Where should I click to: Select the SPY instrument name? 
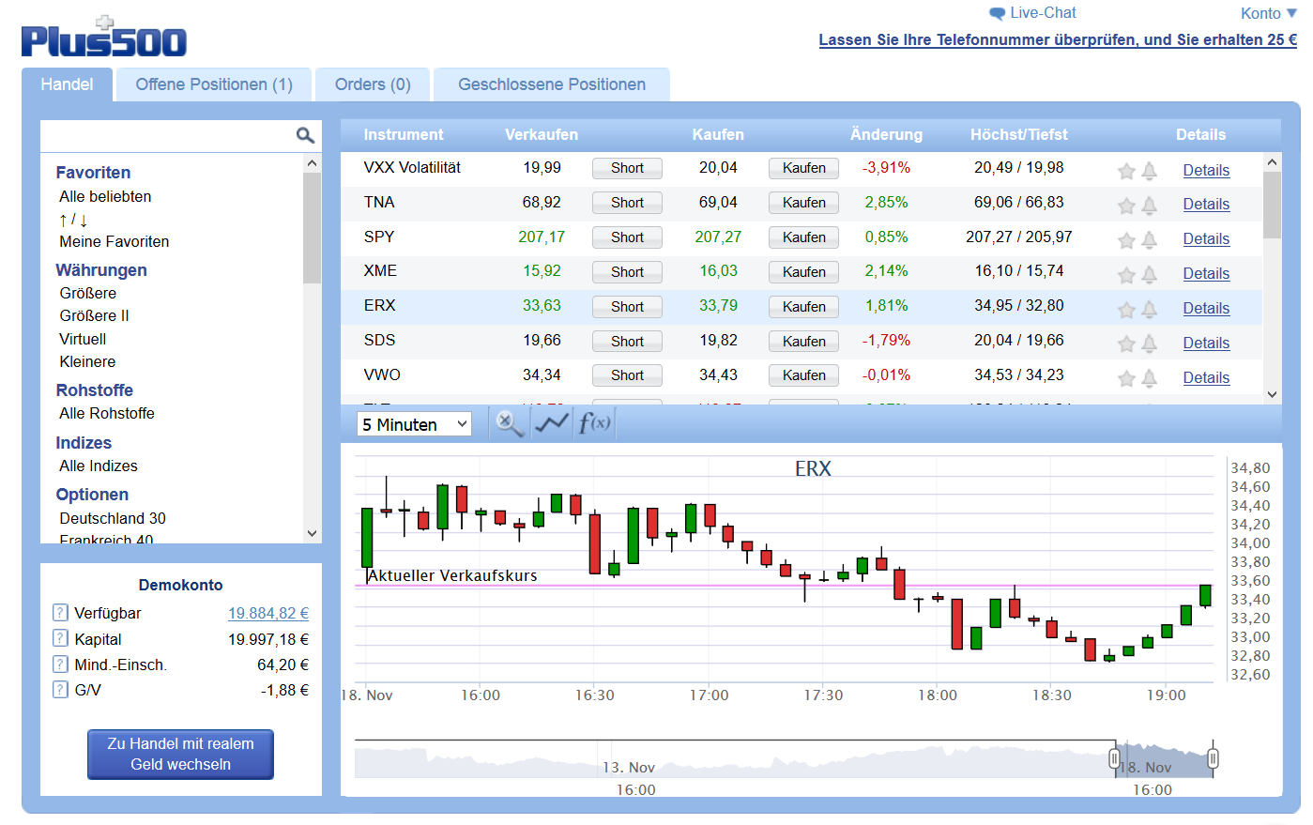(x=379, y=237)
